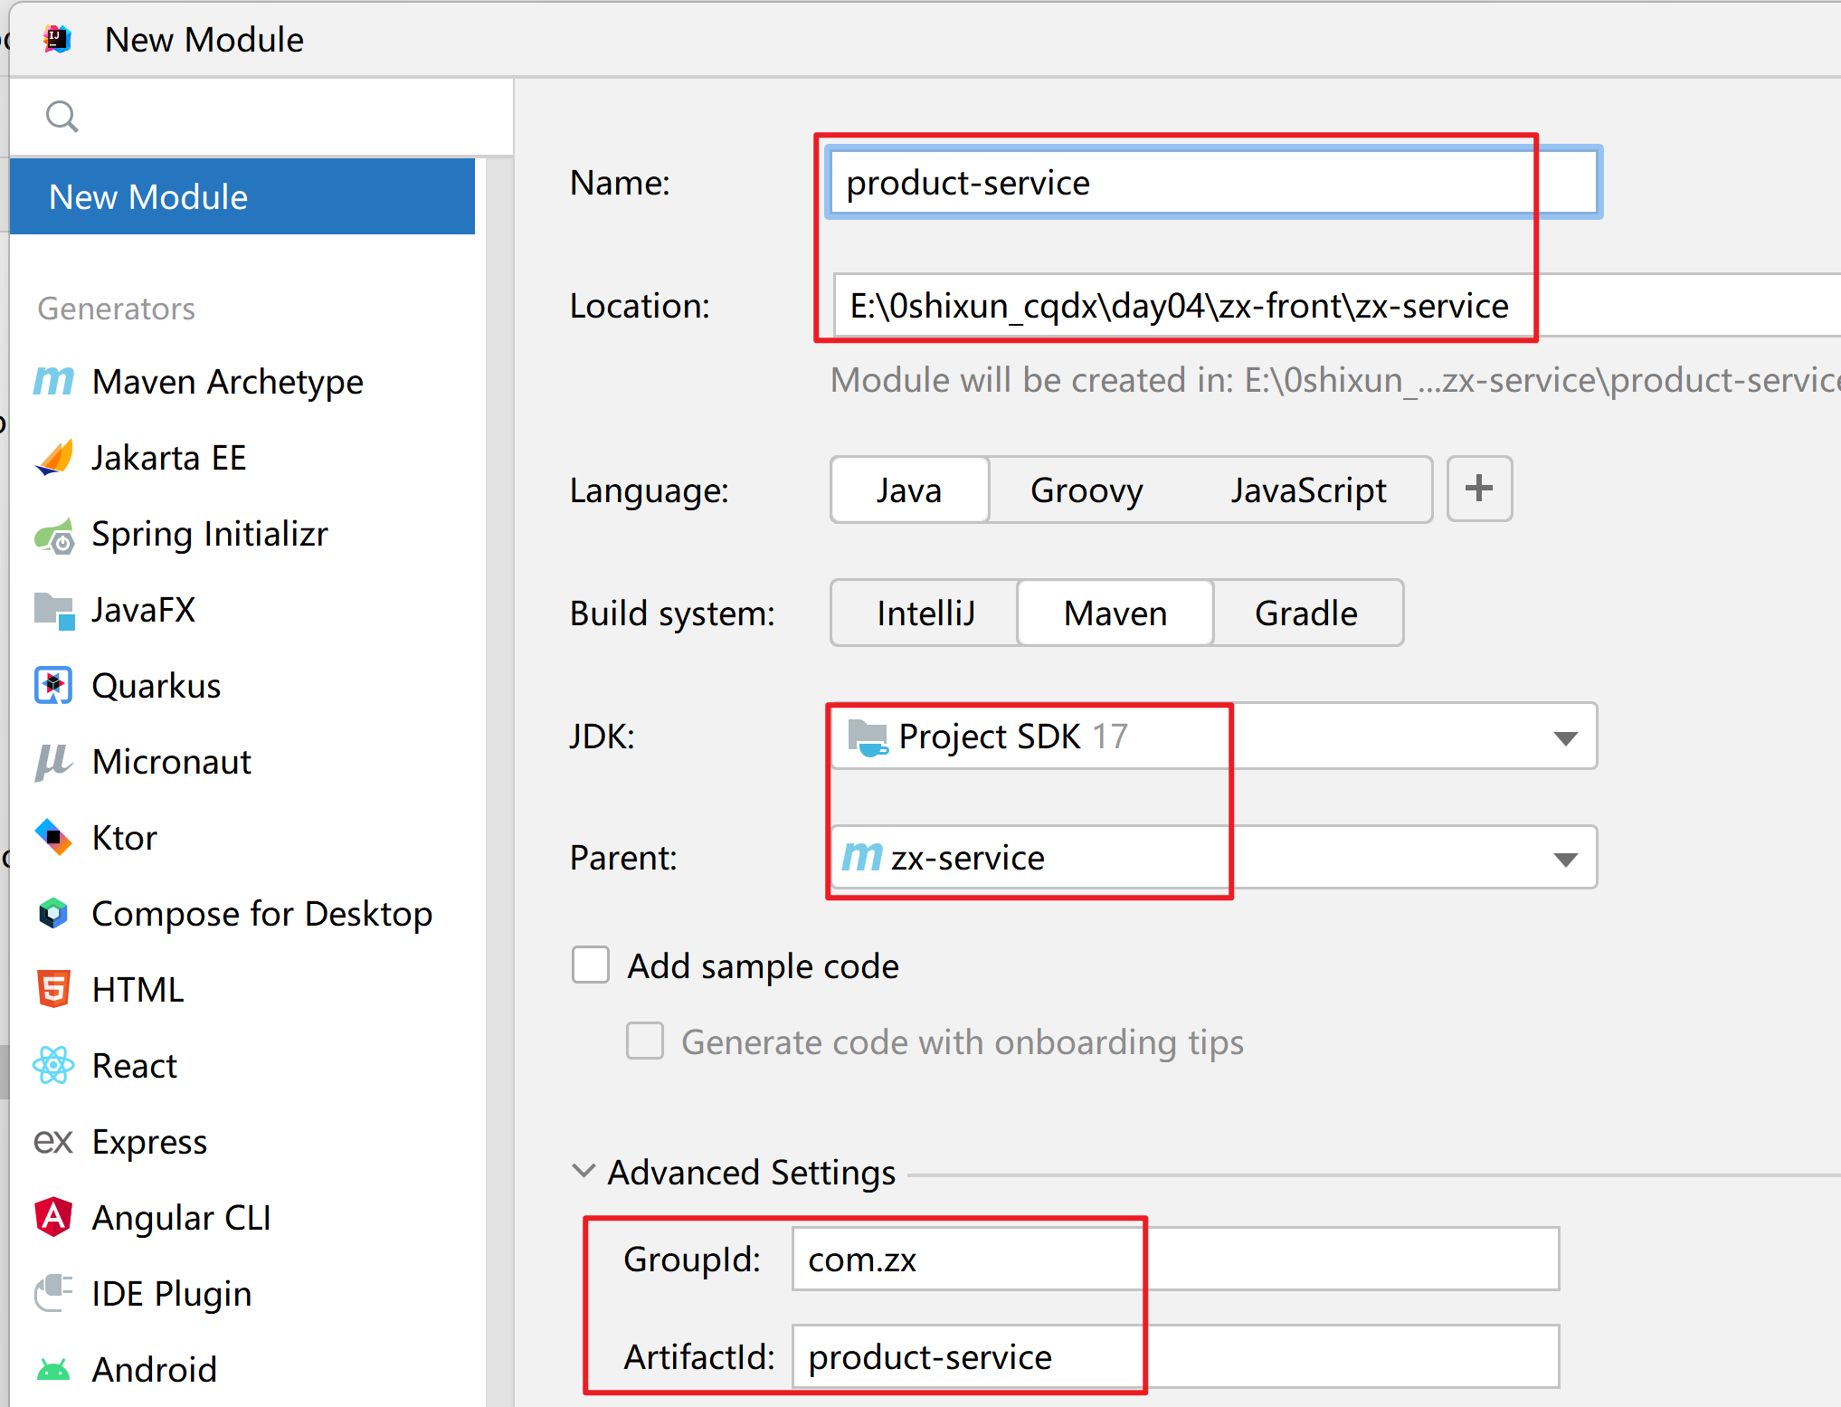The height and width of the screenshot is (1407, 1841).
Task: Click the Angular CLI icon
Action: tap(53, 1217)
